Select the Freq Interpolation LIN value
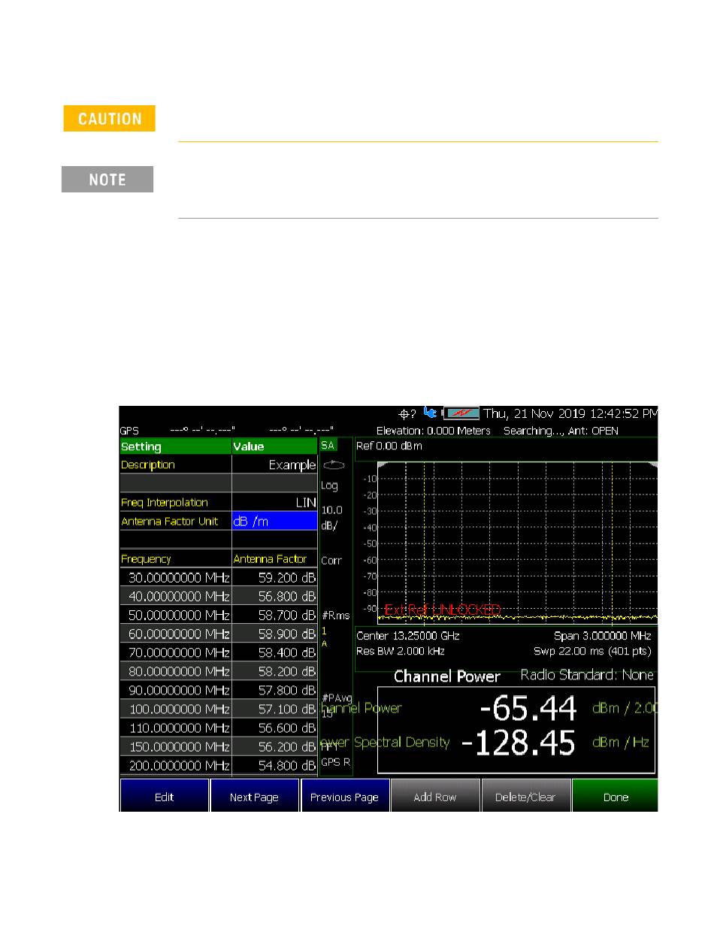The image size is (714, 947). coord(274,503)
